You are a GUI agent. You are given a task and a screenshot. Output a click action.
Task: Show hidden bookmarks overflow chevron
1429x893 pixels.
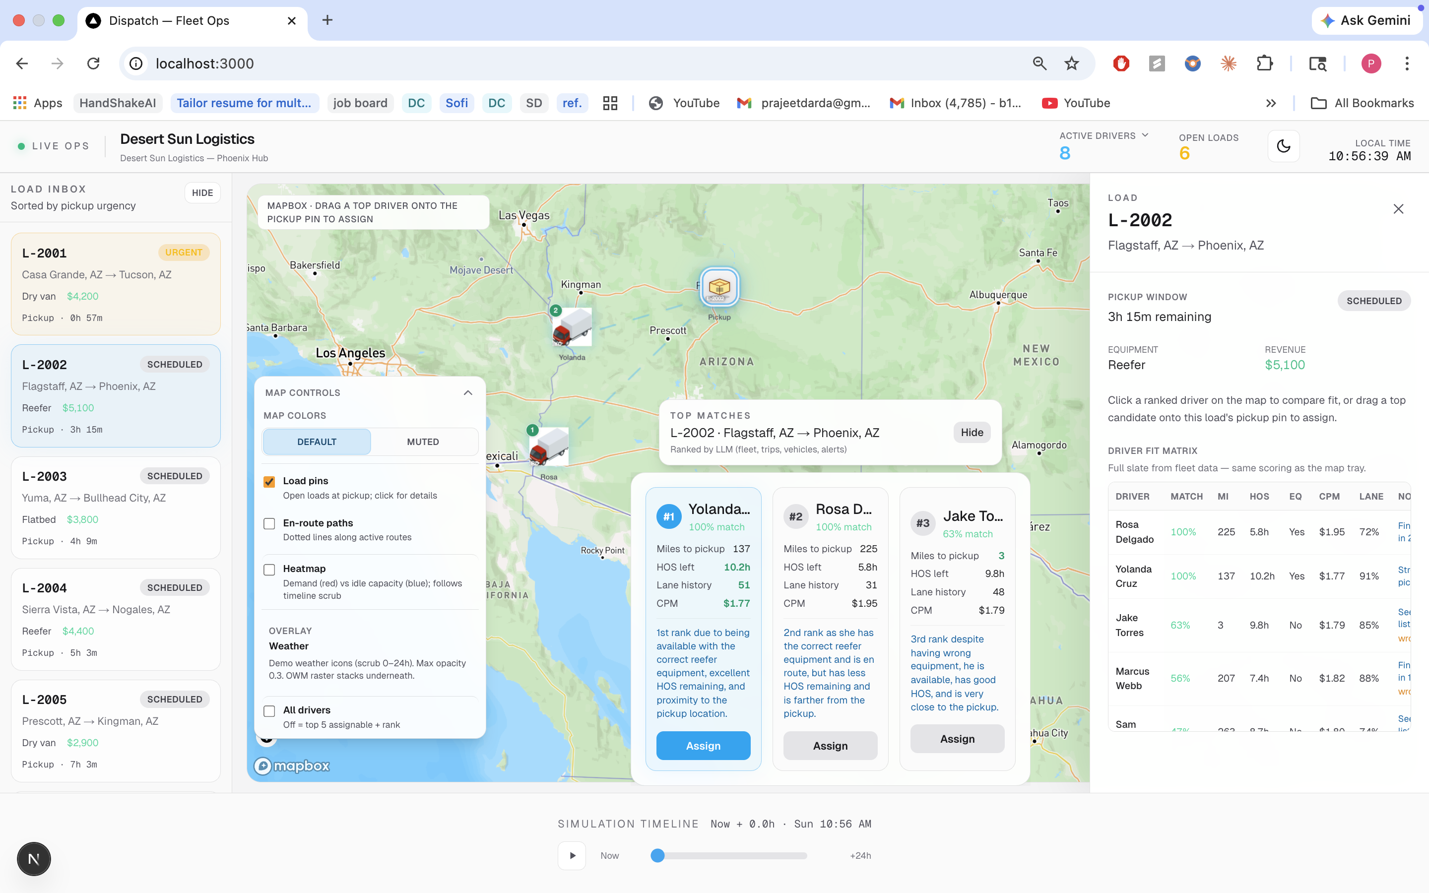pyautogui.click(x=1271, y=103)
